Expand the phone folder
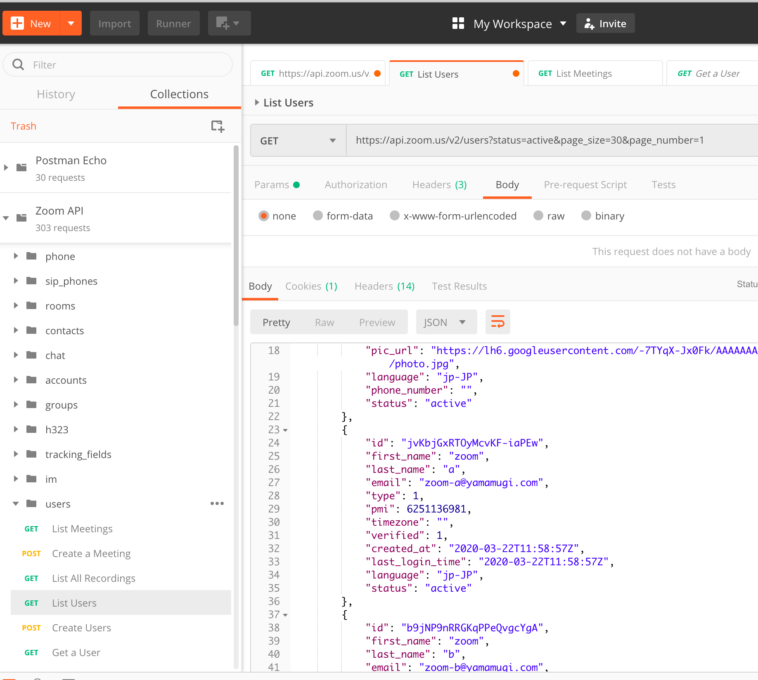The image size is (758, 680). coord(16,256)
